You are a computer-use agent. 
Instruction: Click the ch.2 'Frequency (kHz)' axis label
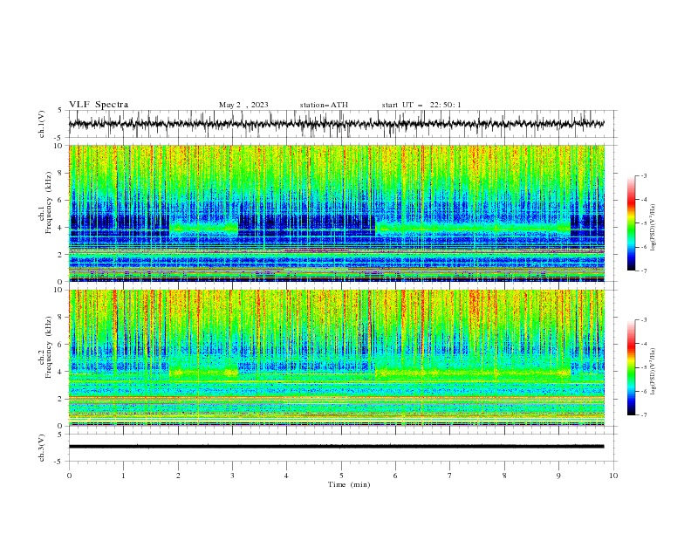point(48,347)
